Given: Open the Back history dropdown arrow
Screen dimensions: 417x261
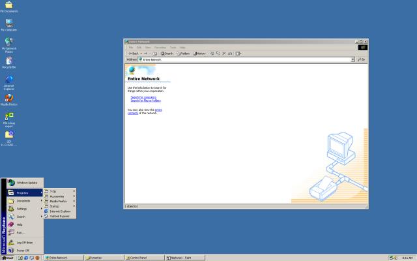Looking at the screenshot, I should coord(141,54).
